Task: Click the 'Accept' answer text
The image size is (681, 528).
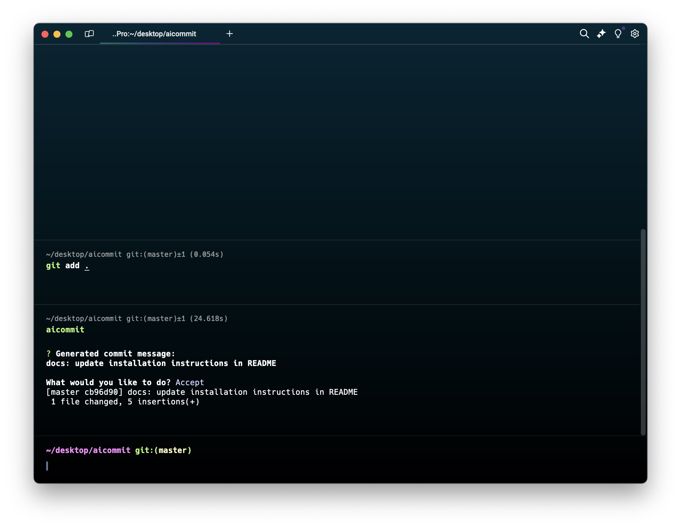Action: pyautogui.click(x=189, y=382)
